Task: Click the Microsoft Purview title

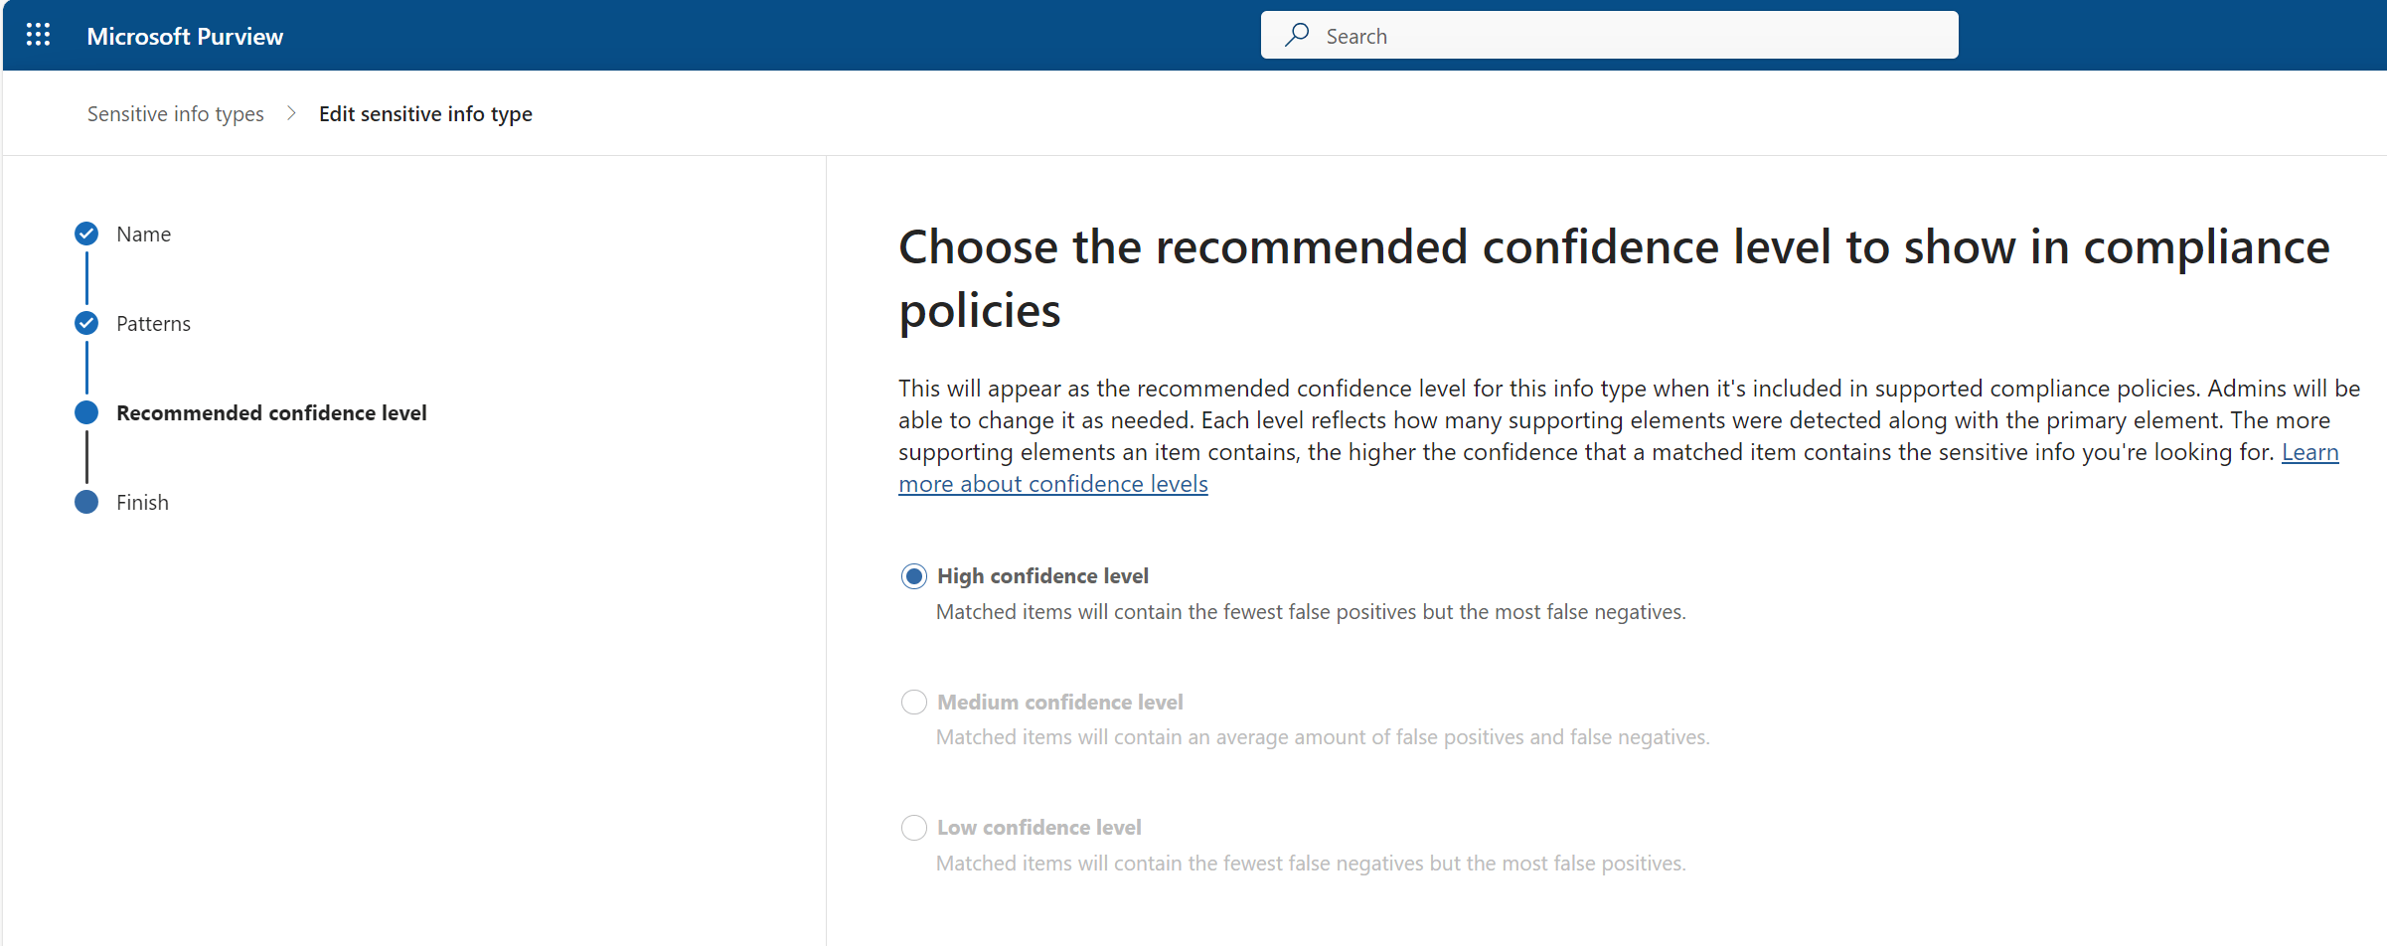Action: (185, 37)
